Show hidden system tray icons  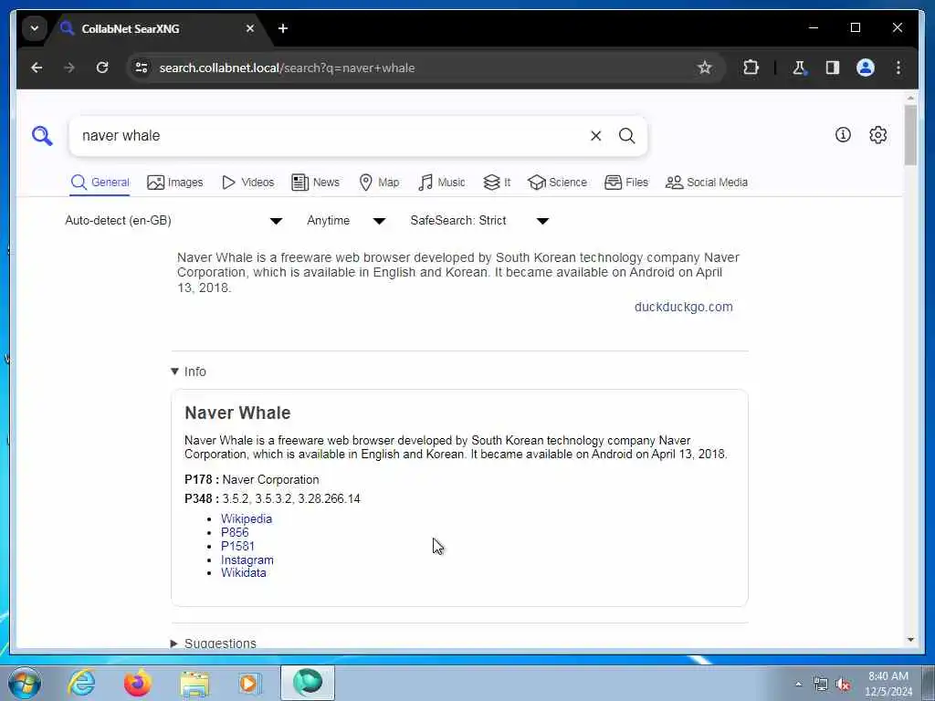(x=798, y=685)
